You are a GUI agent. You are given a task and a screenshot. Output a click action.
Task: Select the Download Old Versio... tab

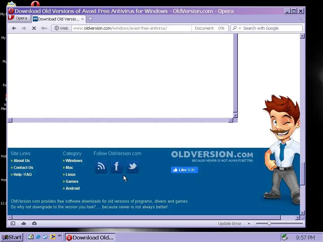(58, 19)
